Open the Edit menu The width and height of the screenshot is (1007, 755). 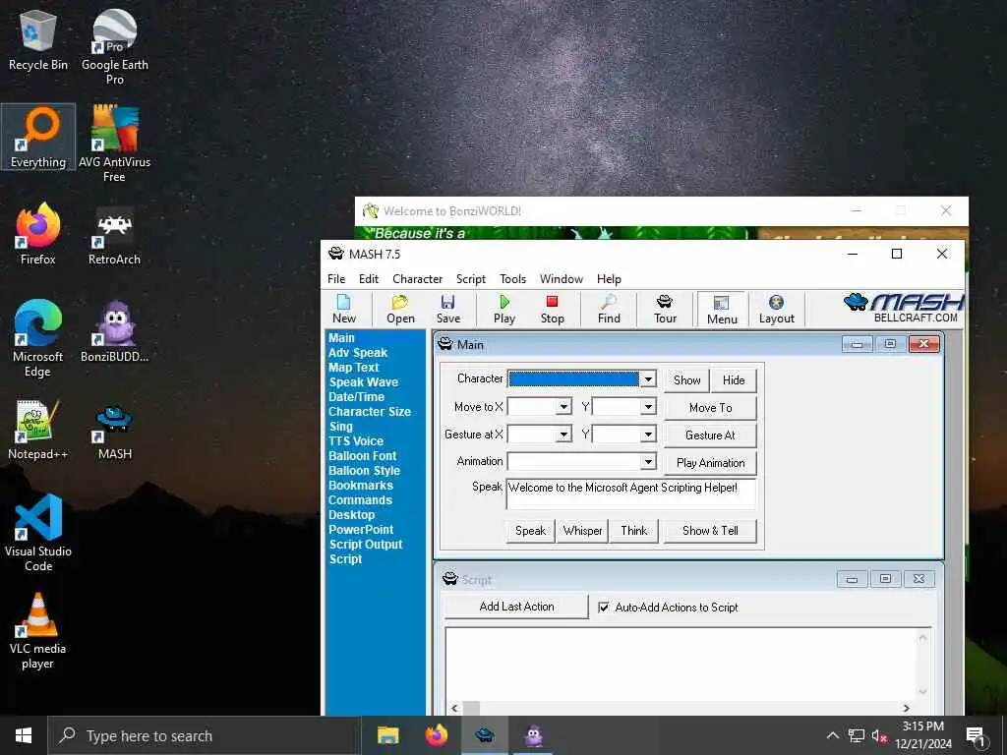pyautogui.click(x=368, y=278)
